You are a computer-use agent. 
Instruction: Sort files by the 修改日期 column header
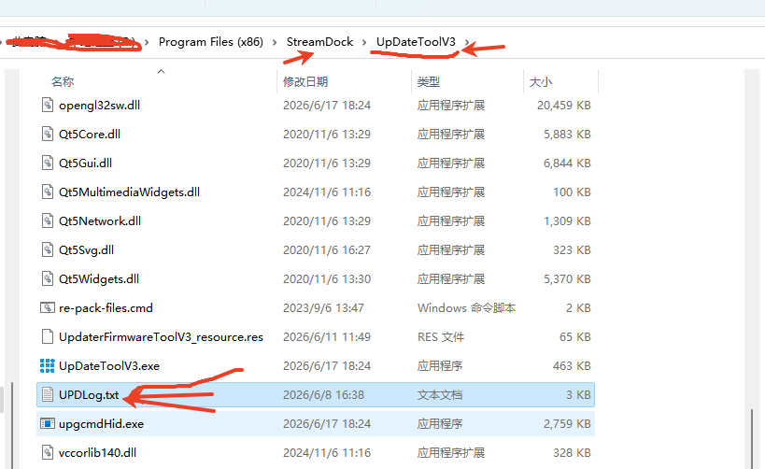click(305, 81)
